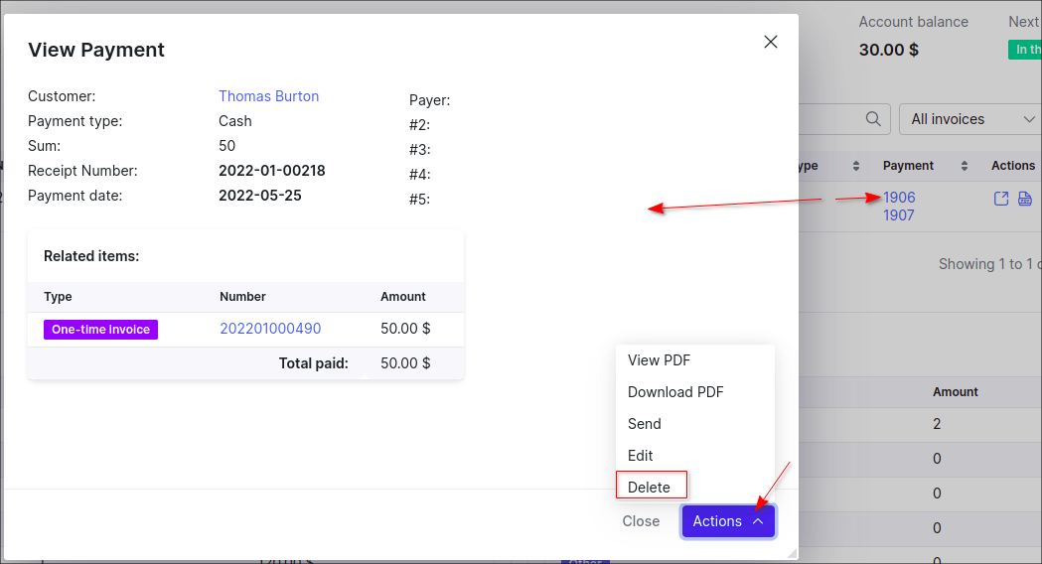Click the open-in-new-window icon in Actions column
Viewport: 1042px width, 564px height.
(1001, 199)
